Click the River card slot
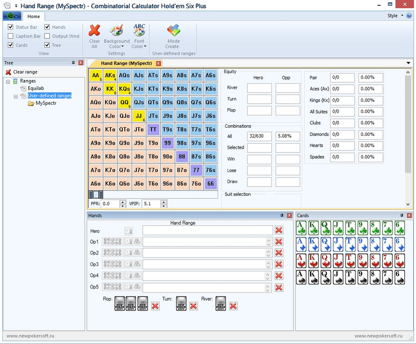Screen dimensions: 416x344 pyautogui.click(x=221, y=304)
